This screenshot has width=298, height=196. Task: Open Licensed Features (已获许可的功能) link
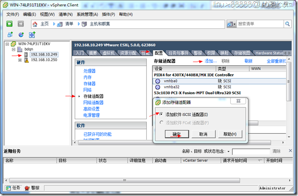98,134
